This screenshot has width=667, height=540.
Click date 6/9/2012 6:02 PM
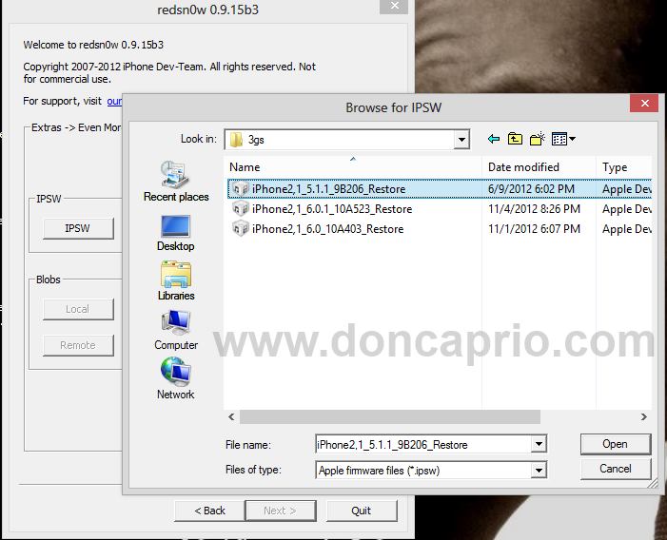531,188
